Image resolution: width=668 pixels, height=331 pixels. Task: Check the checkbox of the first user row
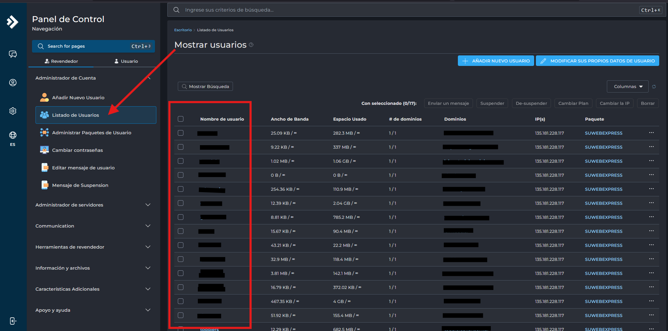click(x=181, y=133)
